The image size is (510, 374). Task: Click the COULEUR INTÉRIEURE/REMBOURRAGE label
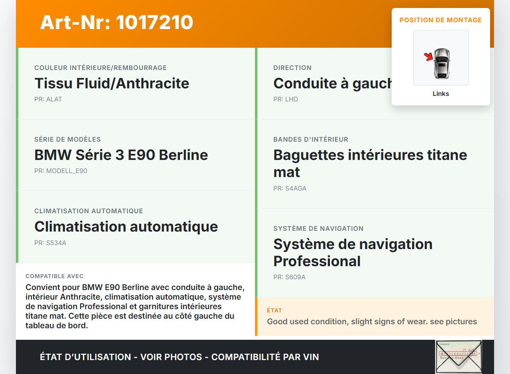click(x=100, y=68)
